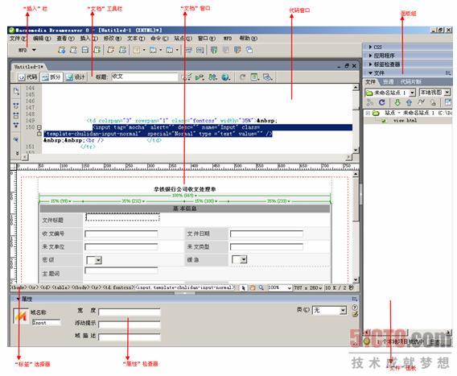Image resolution: width=457 pixels, height=376 pixels.
Task: Select view.html in the Files panel
Action: point(405,121)
